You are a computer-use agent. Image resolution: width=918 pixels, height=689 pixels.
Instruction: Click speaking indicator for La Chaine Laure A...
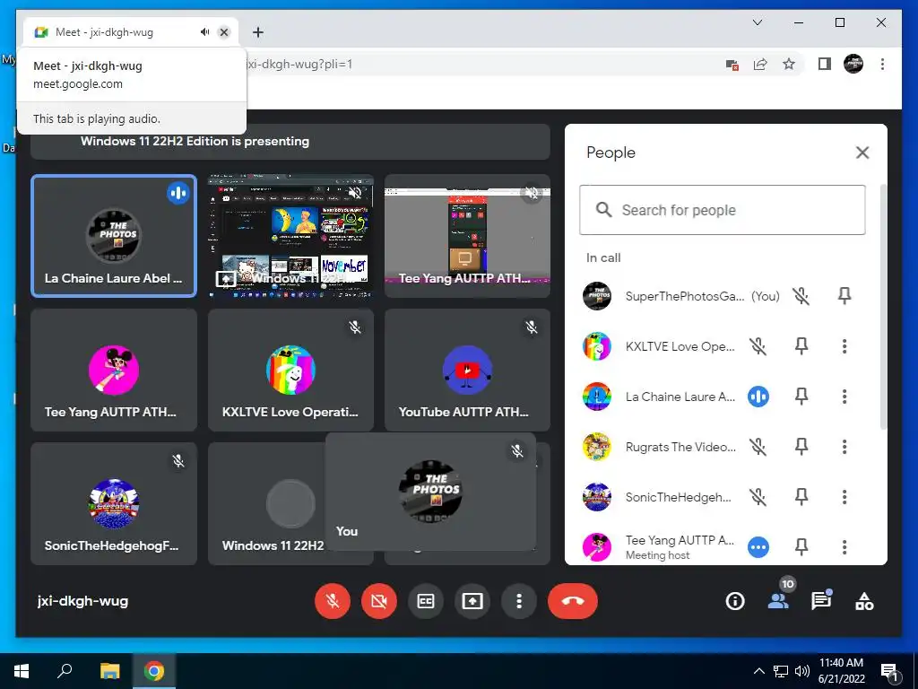click(x=758, y=397)
